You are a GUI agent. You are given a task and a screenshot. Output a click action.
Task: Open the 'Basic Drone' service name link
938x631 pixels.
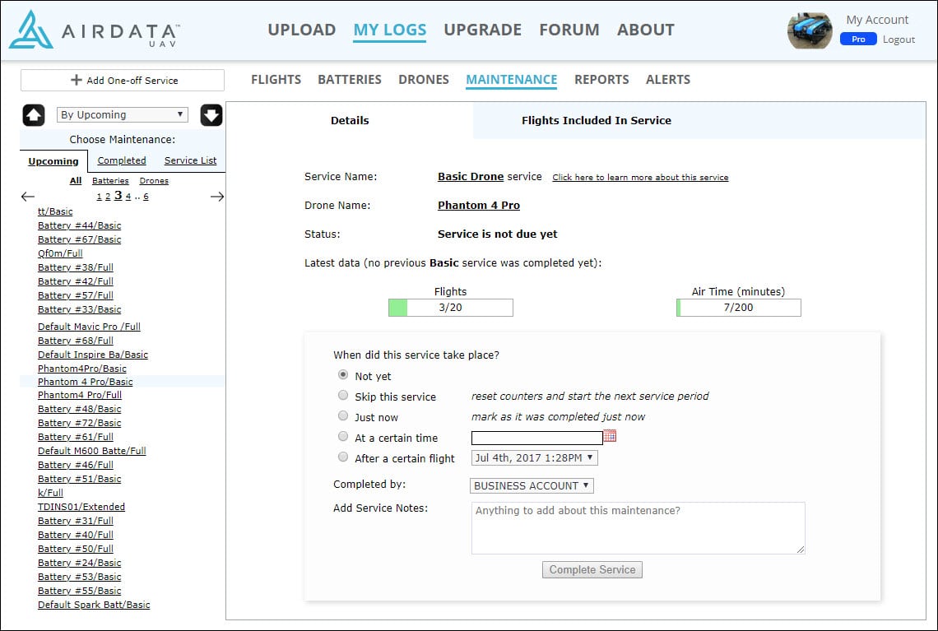[471, 176]
